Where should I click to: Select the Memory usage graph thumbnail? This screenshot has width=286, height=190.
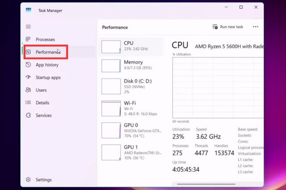pos(111,66)
